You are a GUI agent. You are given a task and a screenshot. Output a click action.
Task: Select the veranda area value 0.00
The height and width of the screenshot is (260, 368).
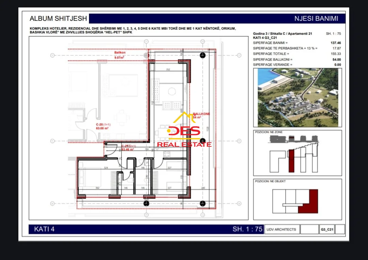pos(337,64)
